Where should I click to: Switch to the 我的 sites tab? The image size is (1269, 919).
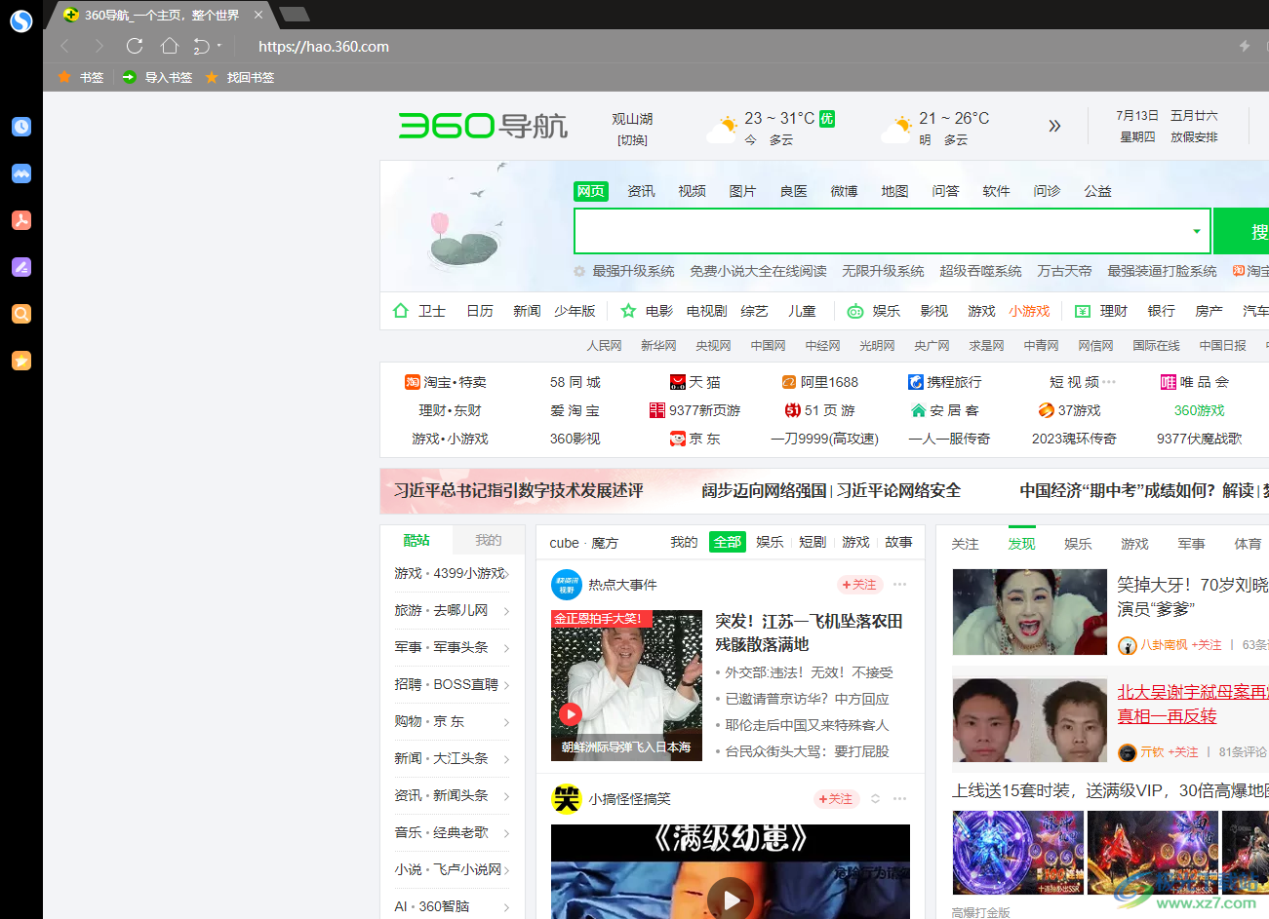tap(488, 540)
